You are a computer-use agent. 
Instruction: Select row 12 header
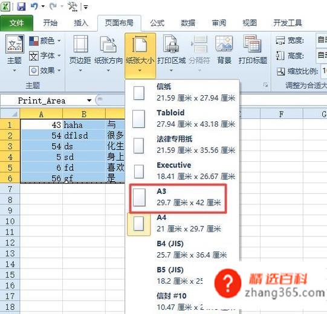[10, 242]
